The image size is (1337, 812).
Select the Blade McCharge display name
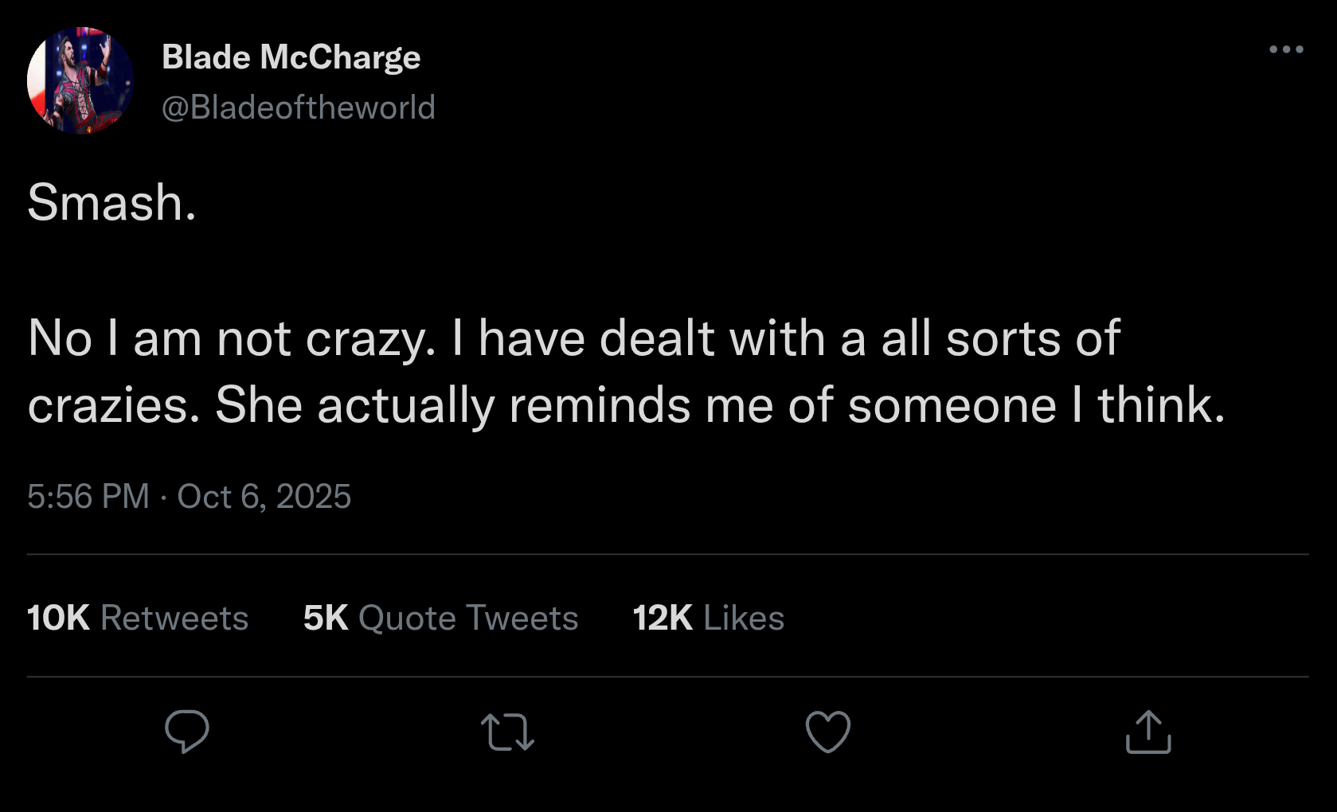(x=291, y=56)
